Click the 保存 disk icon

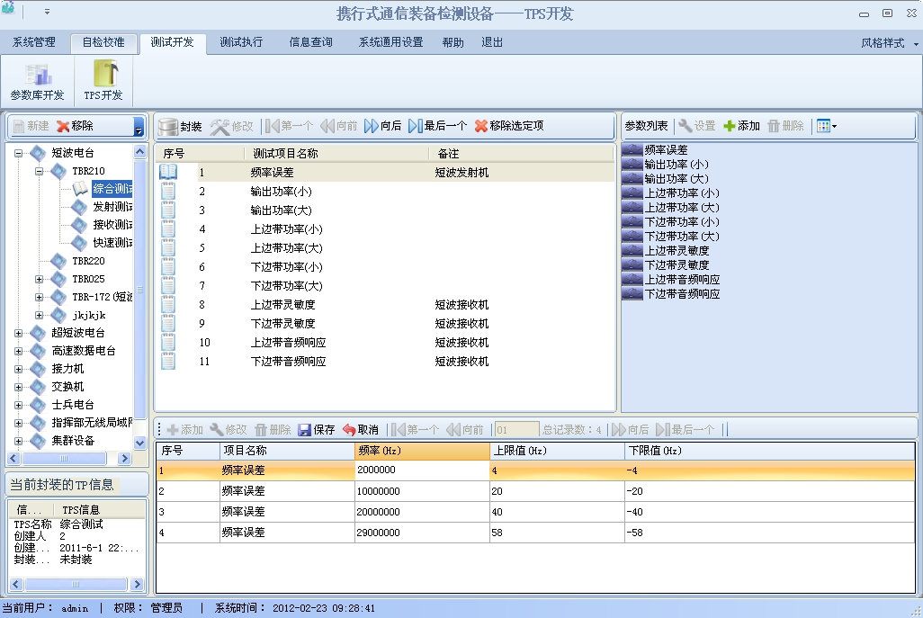coord(305,430)
